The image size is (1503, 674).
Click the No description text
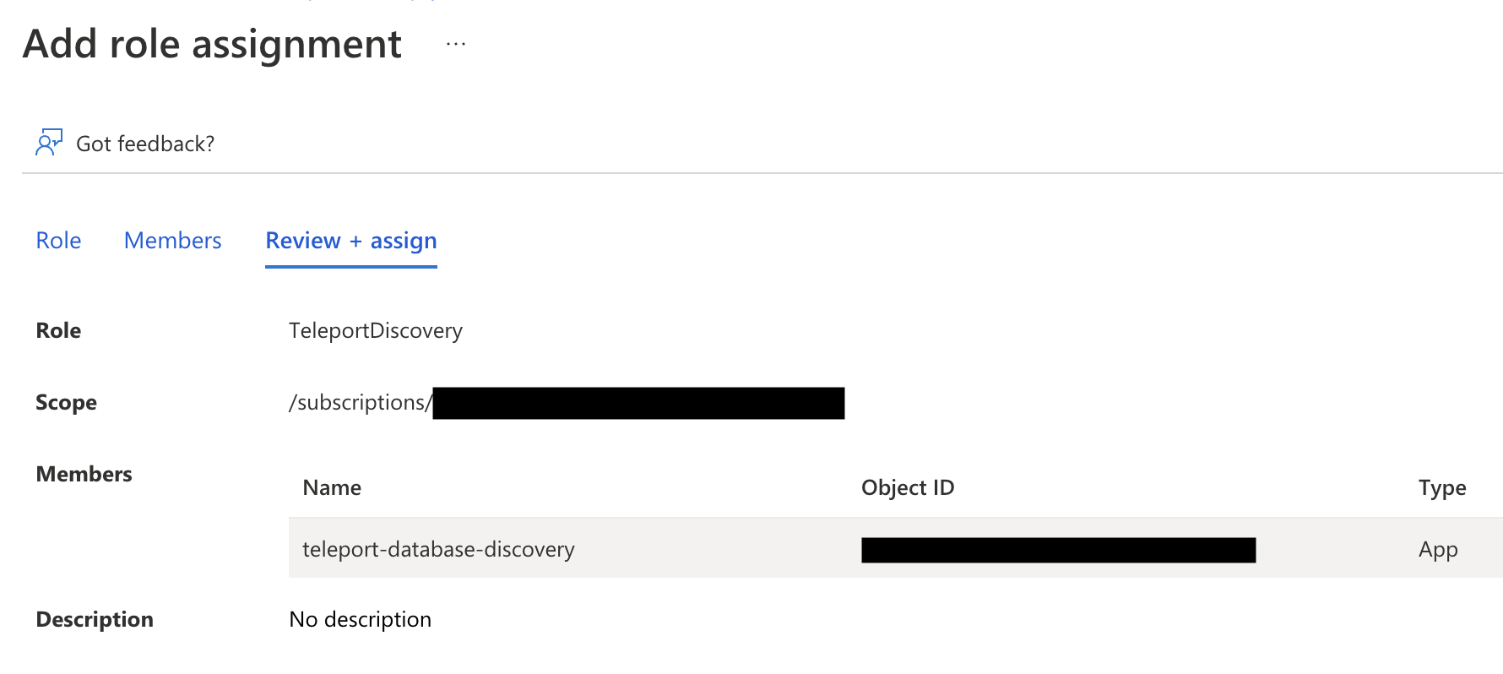click(360, 620)
